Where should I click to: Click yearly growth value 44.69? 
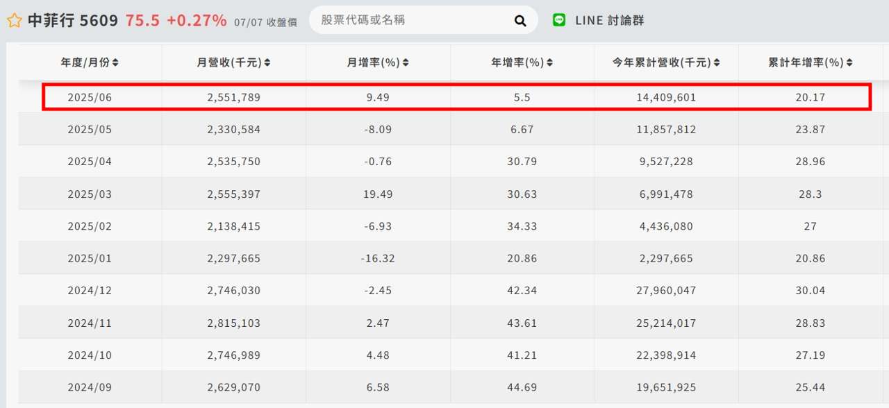click(x=522, y=387)
